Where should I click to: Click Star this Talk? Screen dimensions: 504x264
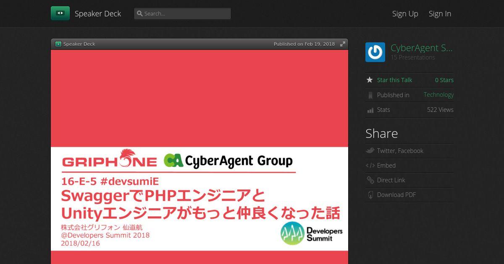coord(394,80)
